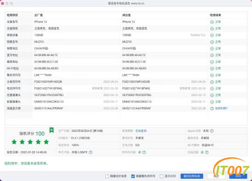Click the blue copy screenshot to clipboard button
Screen dimensions: 252x181
(x=192, y=176)
